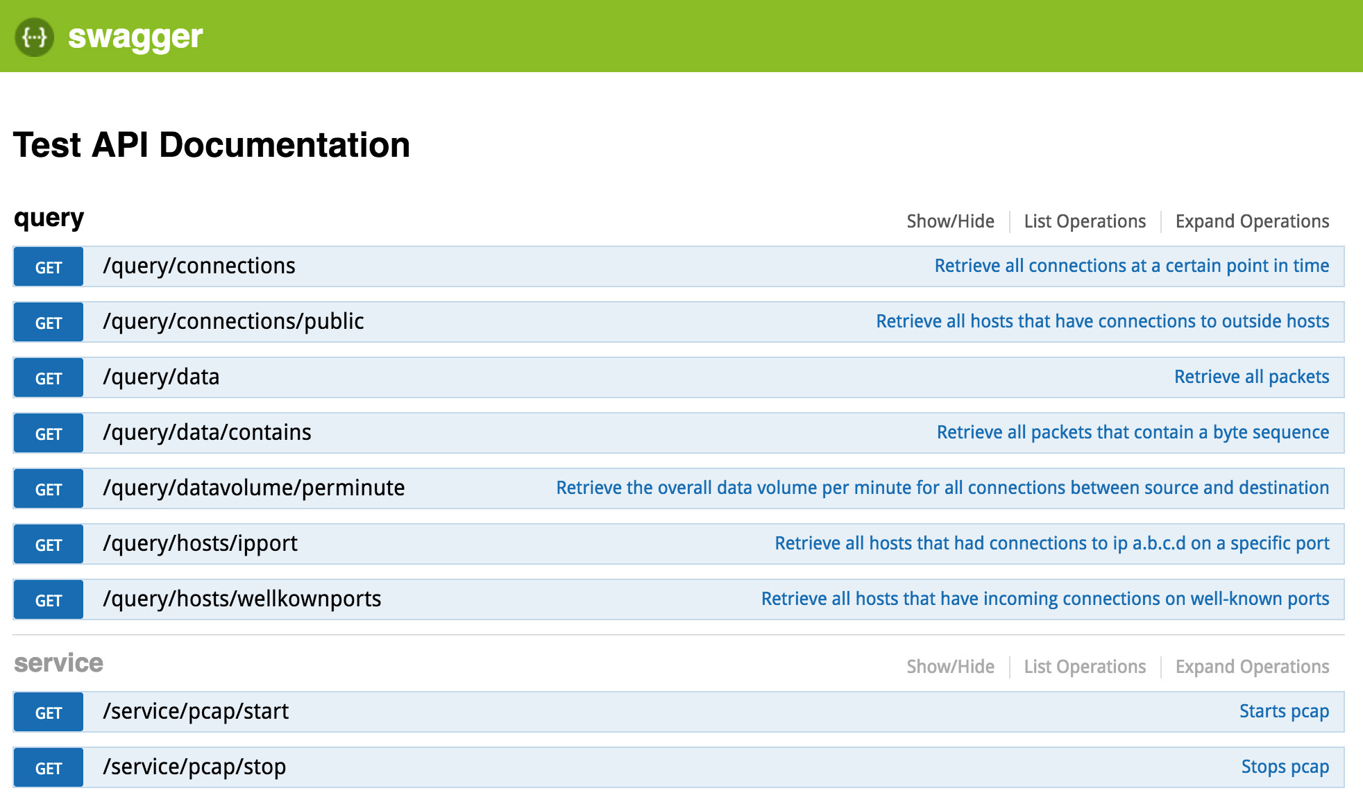
Task: Click the Swagger logo icon
Action: pyautogui.click(x=34, y=37)
